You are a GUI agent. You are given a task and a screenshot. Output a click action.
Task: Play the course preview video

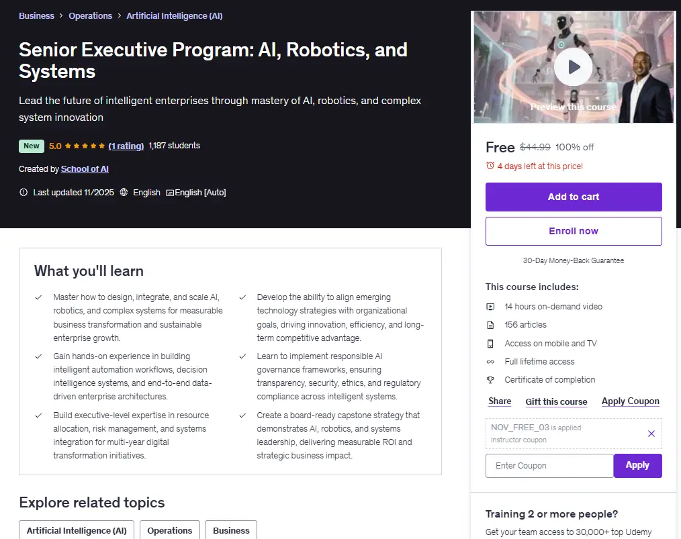(x=574, y=67)
